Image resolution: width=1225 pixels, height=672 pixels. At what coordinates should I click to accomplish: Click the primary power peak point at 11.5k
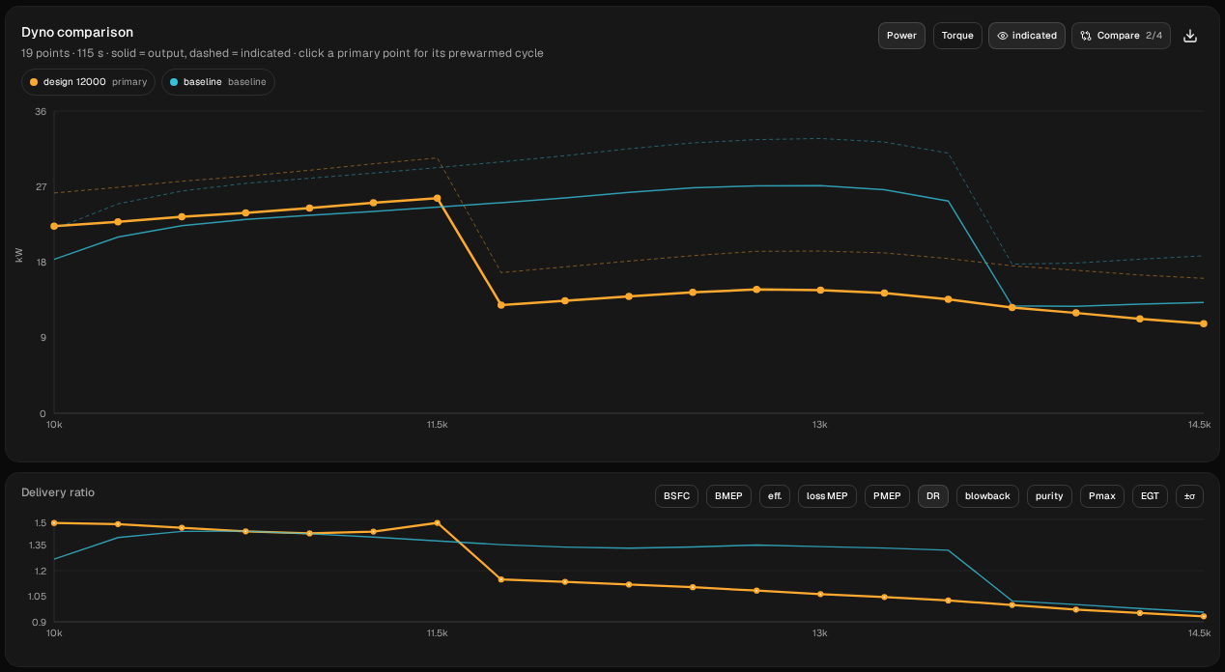click(437, 198)
